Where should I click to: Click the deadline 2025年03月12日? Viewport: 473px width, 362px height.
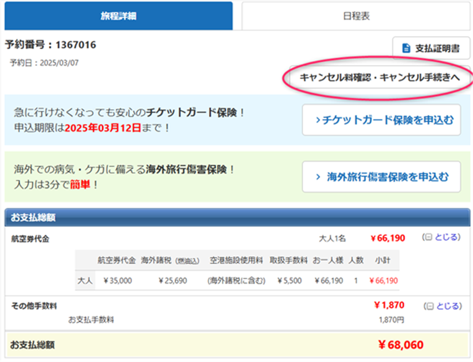pos(103,128)
